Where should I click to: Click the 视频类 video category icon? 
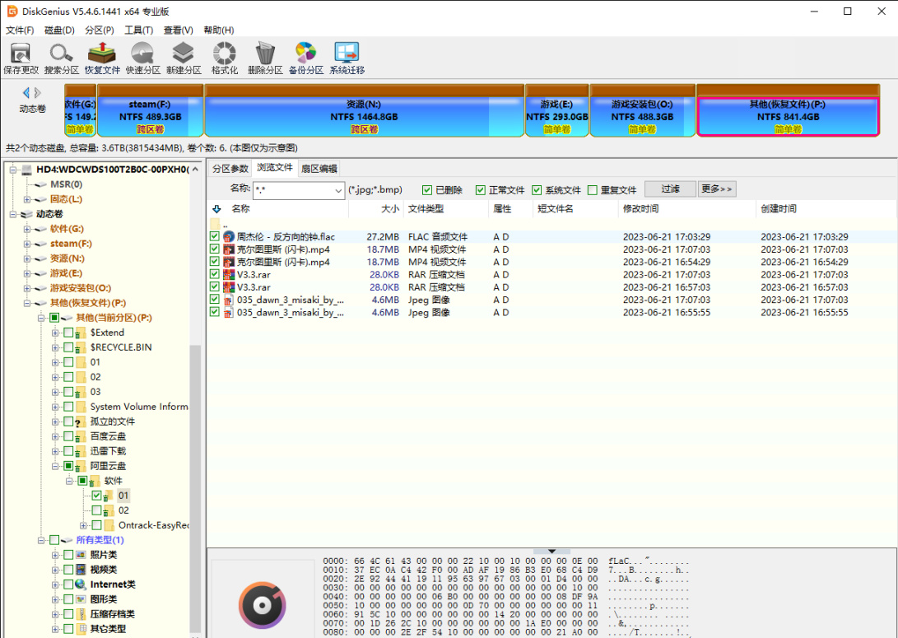[x=81, y=570]
